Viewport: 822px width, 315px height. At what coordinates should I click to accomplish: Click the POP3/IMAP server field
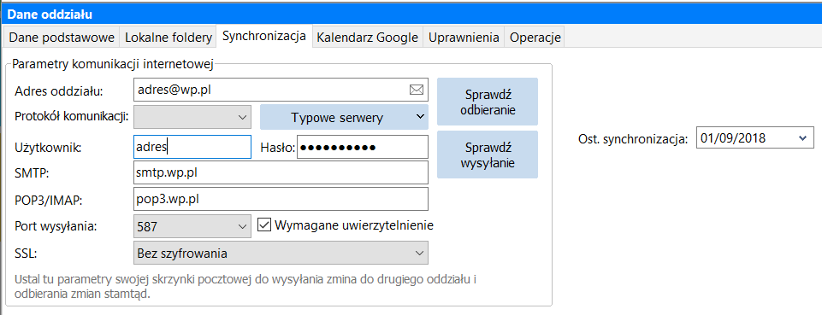(x=281, y=200)
